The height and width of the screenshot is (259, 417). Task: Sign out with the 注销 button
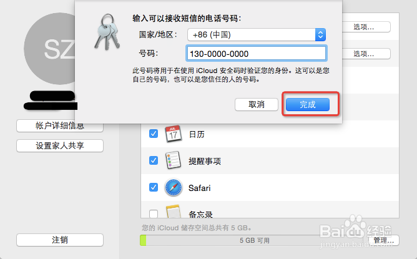coord(60,240)
